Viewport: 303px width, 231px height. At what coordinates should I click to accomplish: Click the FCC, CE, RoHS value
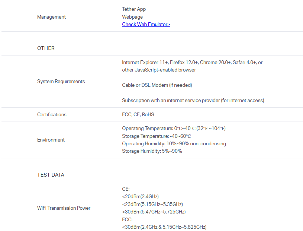(x=138, y=114)
